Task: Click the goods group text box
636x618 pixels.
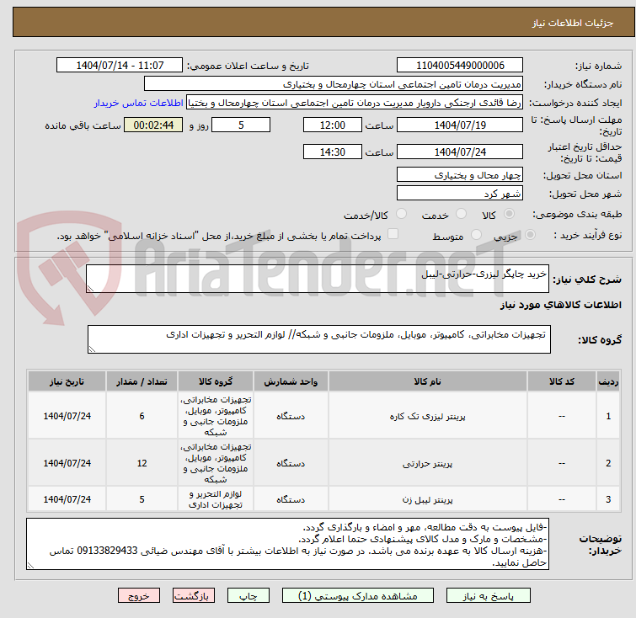Action: [x=318, y=339]
